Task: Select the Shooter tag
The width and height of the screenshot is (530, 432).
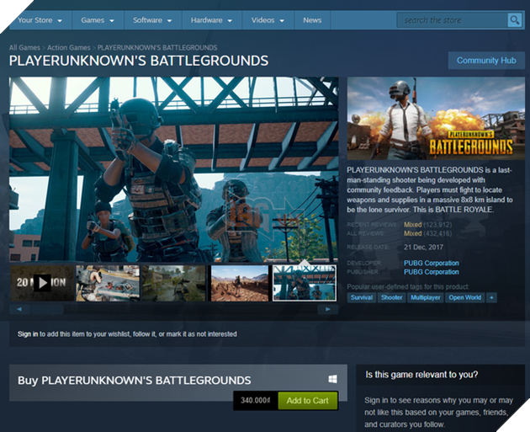Action: (391, 298)
